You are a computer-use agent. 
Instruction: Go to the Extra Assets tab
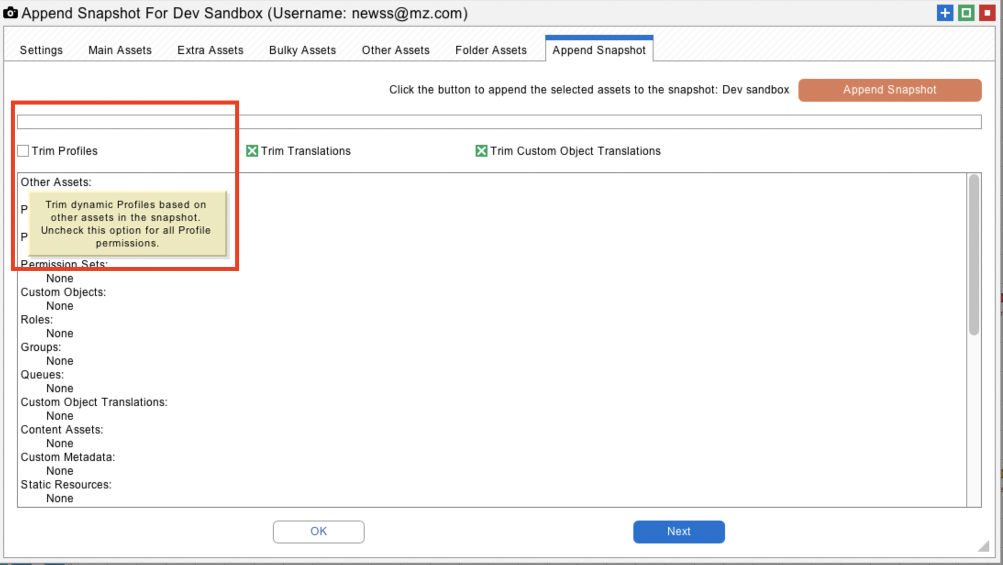[210, 50]
